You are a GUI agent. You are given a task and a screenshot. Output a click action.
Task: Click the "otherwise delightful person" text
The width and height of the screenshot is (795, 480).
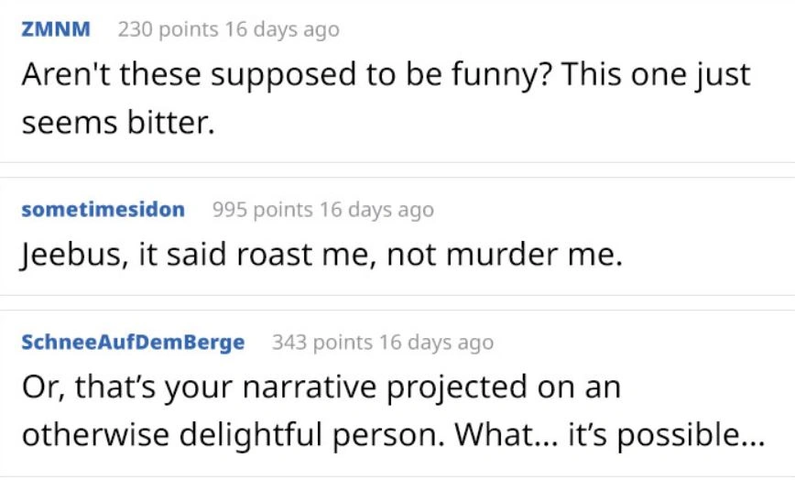pyautogui.click(x=228, y=433)
